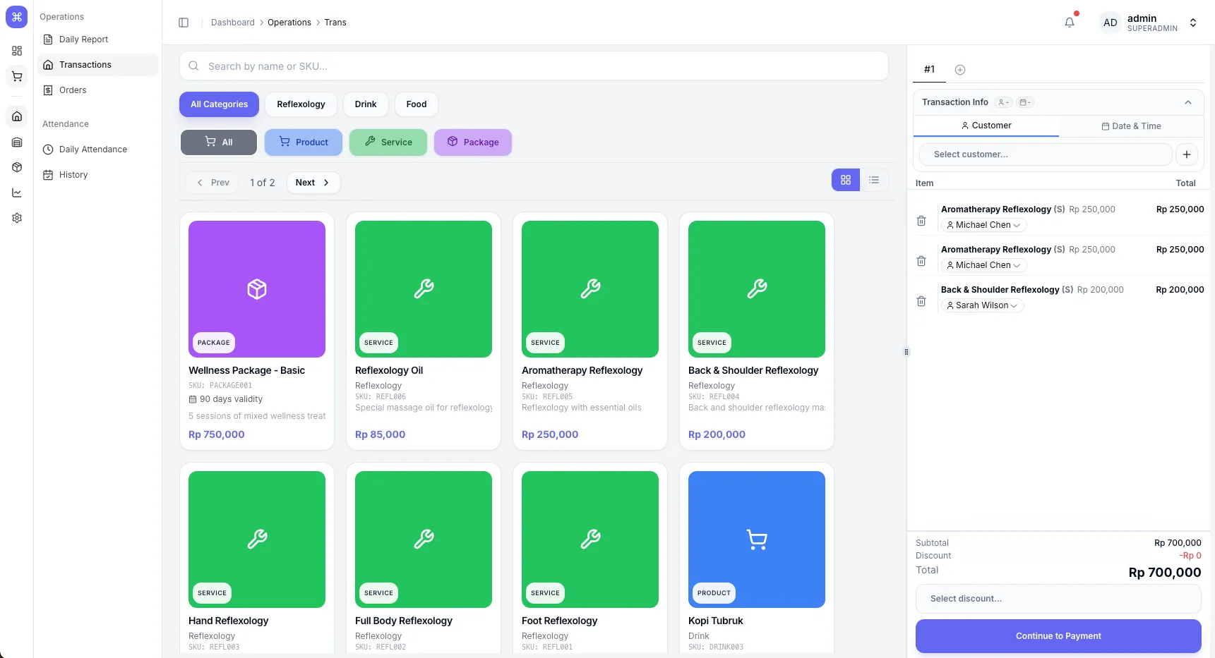Switch to grid view layout
The width and height of the screenshot is (1215, 658).
(x=846, y=180)
